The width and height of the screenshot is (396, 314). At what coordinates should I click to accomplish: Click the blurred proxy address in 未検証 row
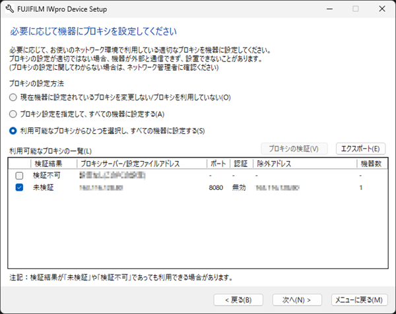pos(101,188)
